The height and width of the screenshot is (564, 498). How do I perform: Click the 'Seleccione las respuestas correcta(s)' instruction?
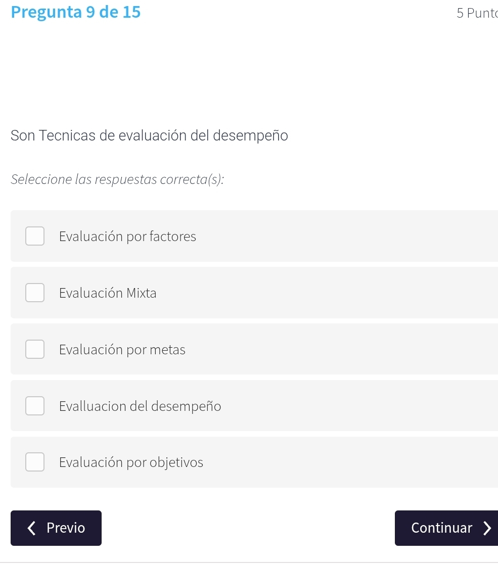(x=117, y=179)
